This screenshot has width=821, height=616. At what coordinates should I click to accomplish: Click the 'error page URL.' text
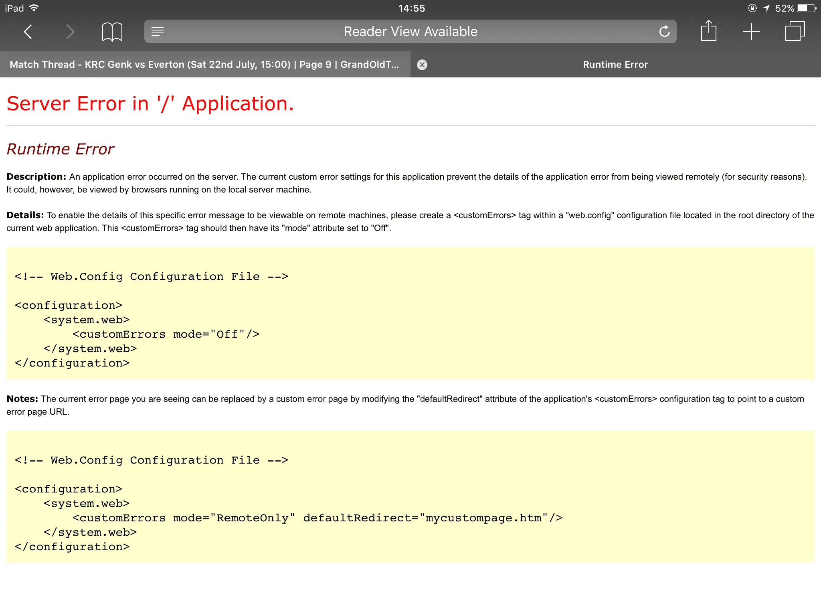pos(38,412)
